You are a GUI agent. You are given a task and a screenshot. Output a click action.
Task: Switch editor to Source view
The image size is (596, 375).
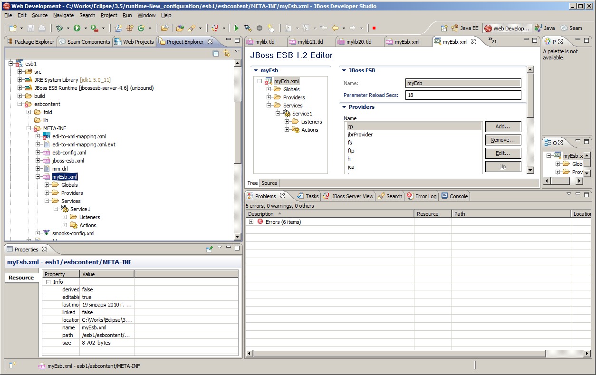269,183
